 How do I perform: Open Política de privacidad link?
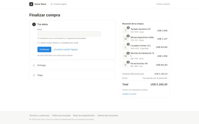click(61, 116)
